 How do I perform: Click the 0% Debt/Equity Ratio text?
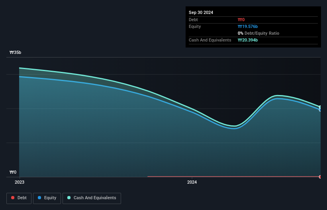point(258,33)
